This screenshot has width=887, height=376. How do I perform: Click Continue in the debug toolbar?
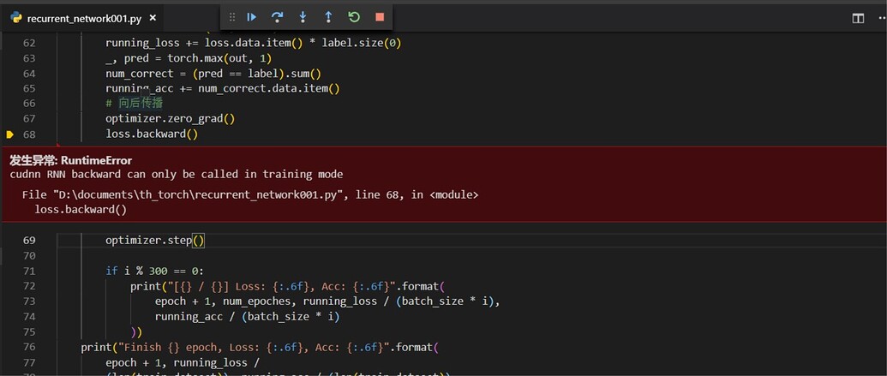coord(252,17)
